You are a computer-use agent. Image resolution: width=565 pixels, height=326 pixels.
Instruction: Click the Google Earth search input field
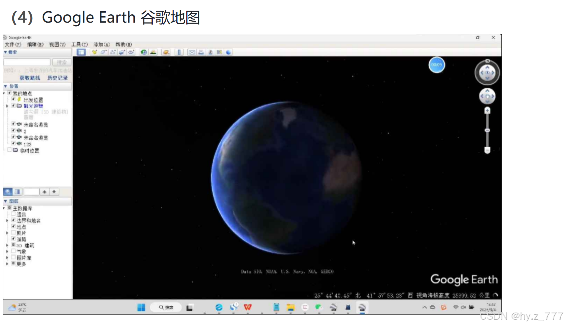pyautogui.click(x=27, y=62)
